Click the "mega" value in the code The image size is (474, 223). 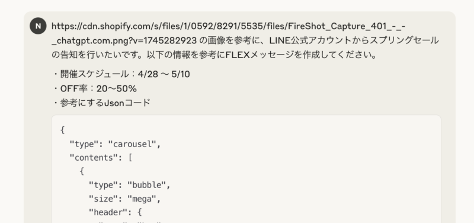coord(142,199)
